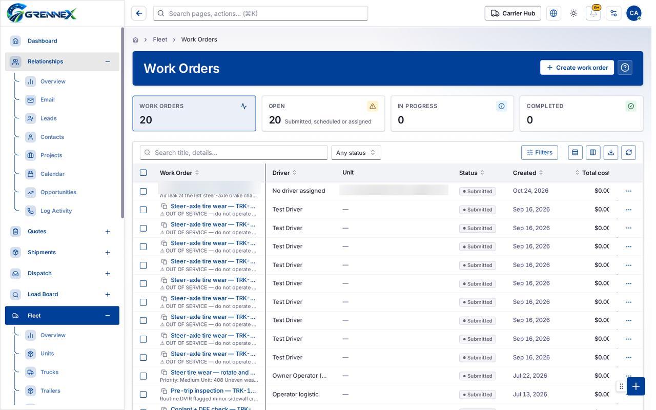Open row actions for Jul 22, 2026 order
Viewport: 656px width, 410px height.
click(629, 376)
